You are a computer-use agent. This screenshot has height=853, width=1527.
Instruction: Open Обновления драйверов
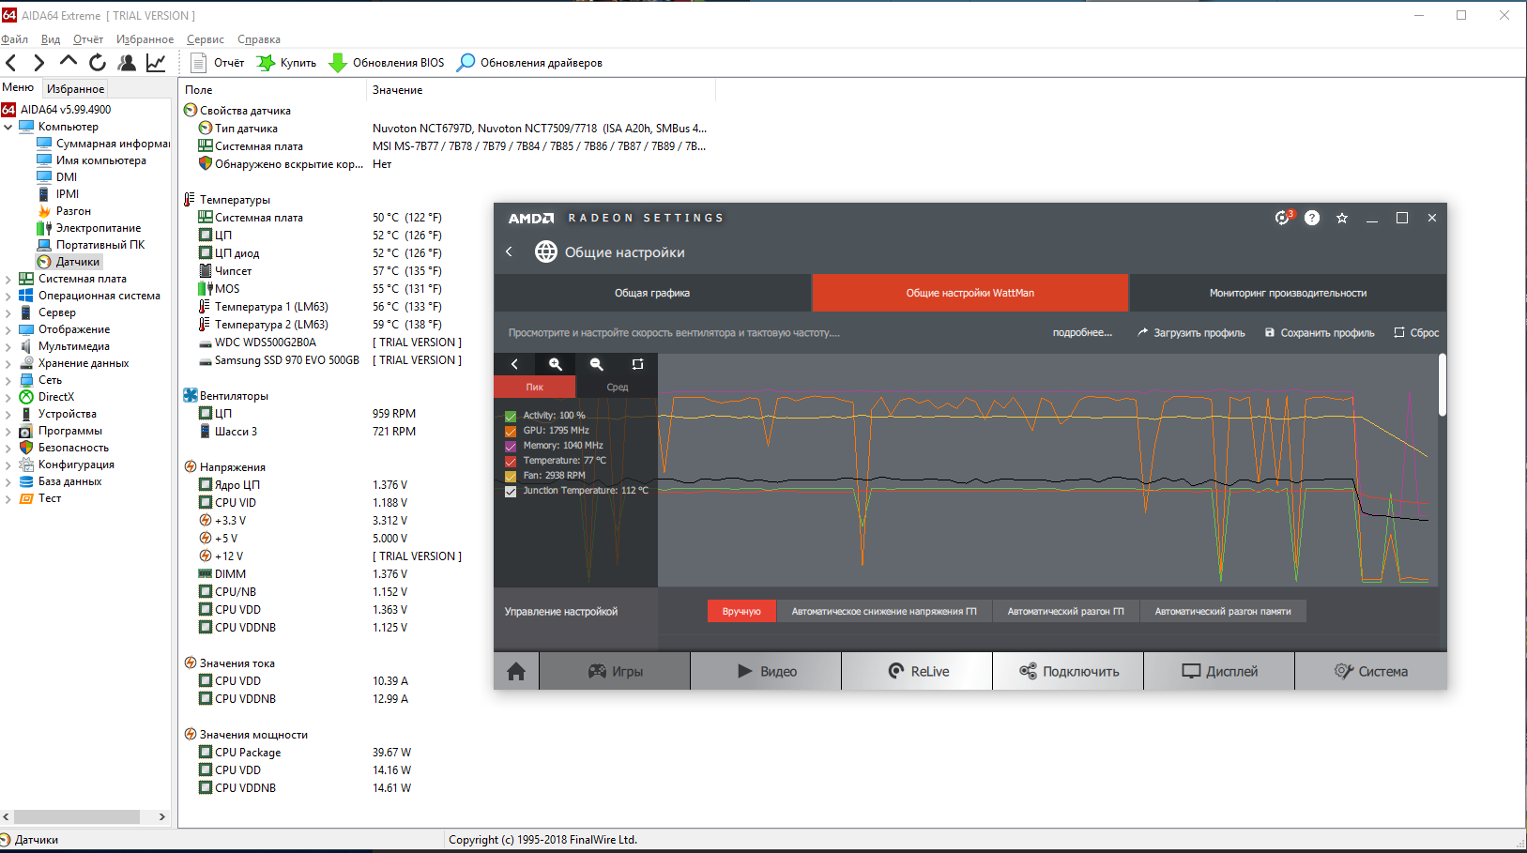pos(529,63)
